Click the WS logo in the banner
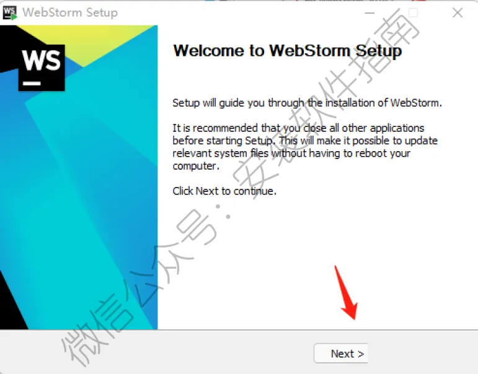 coord(42,67)
